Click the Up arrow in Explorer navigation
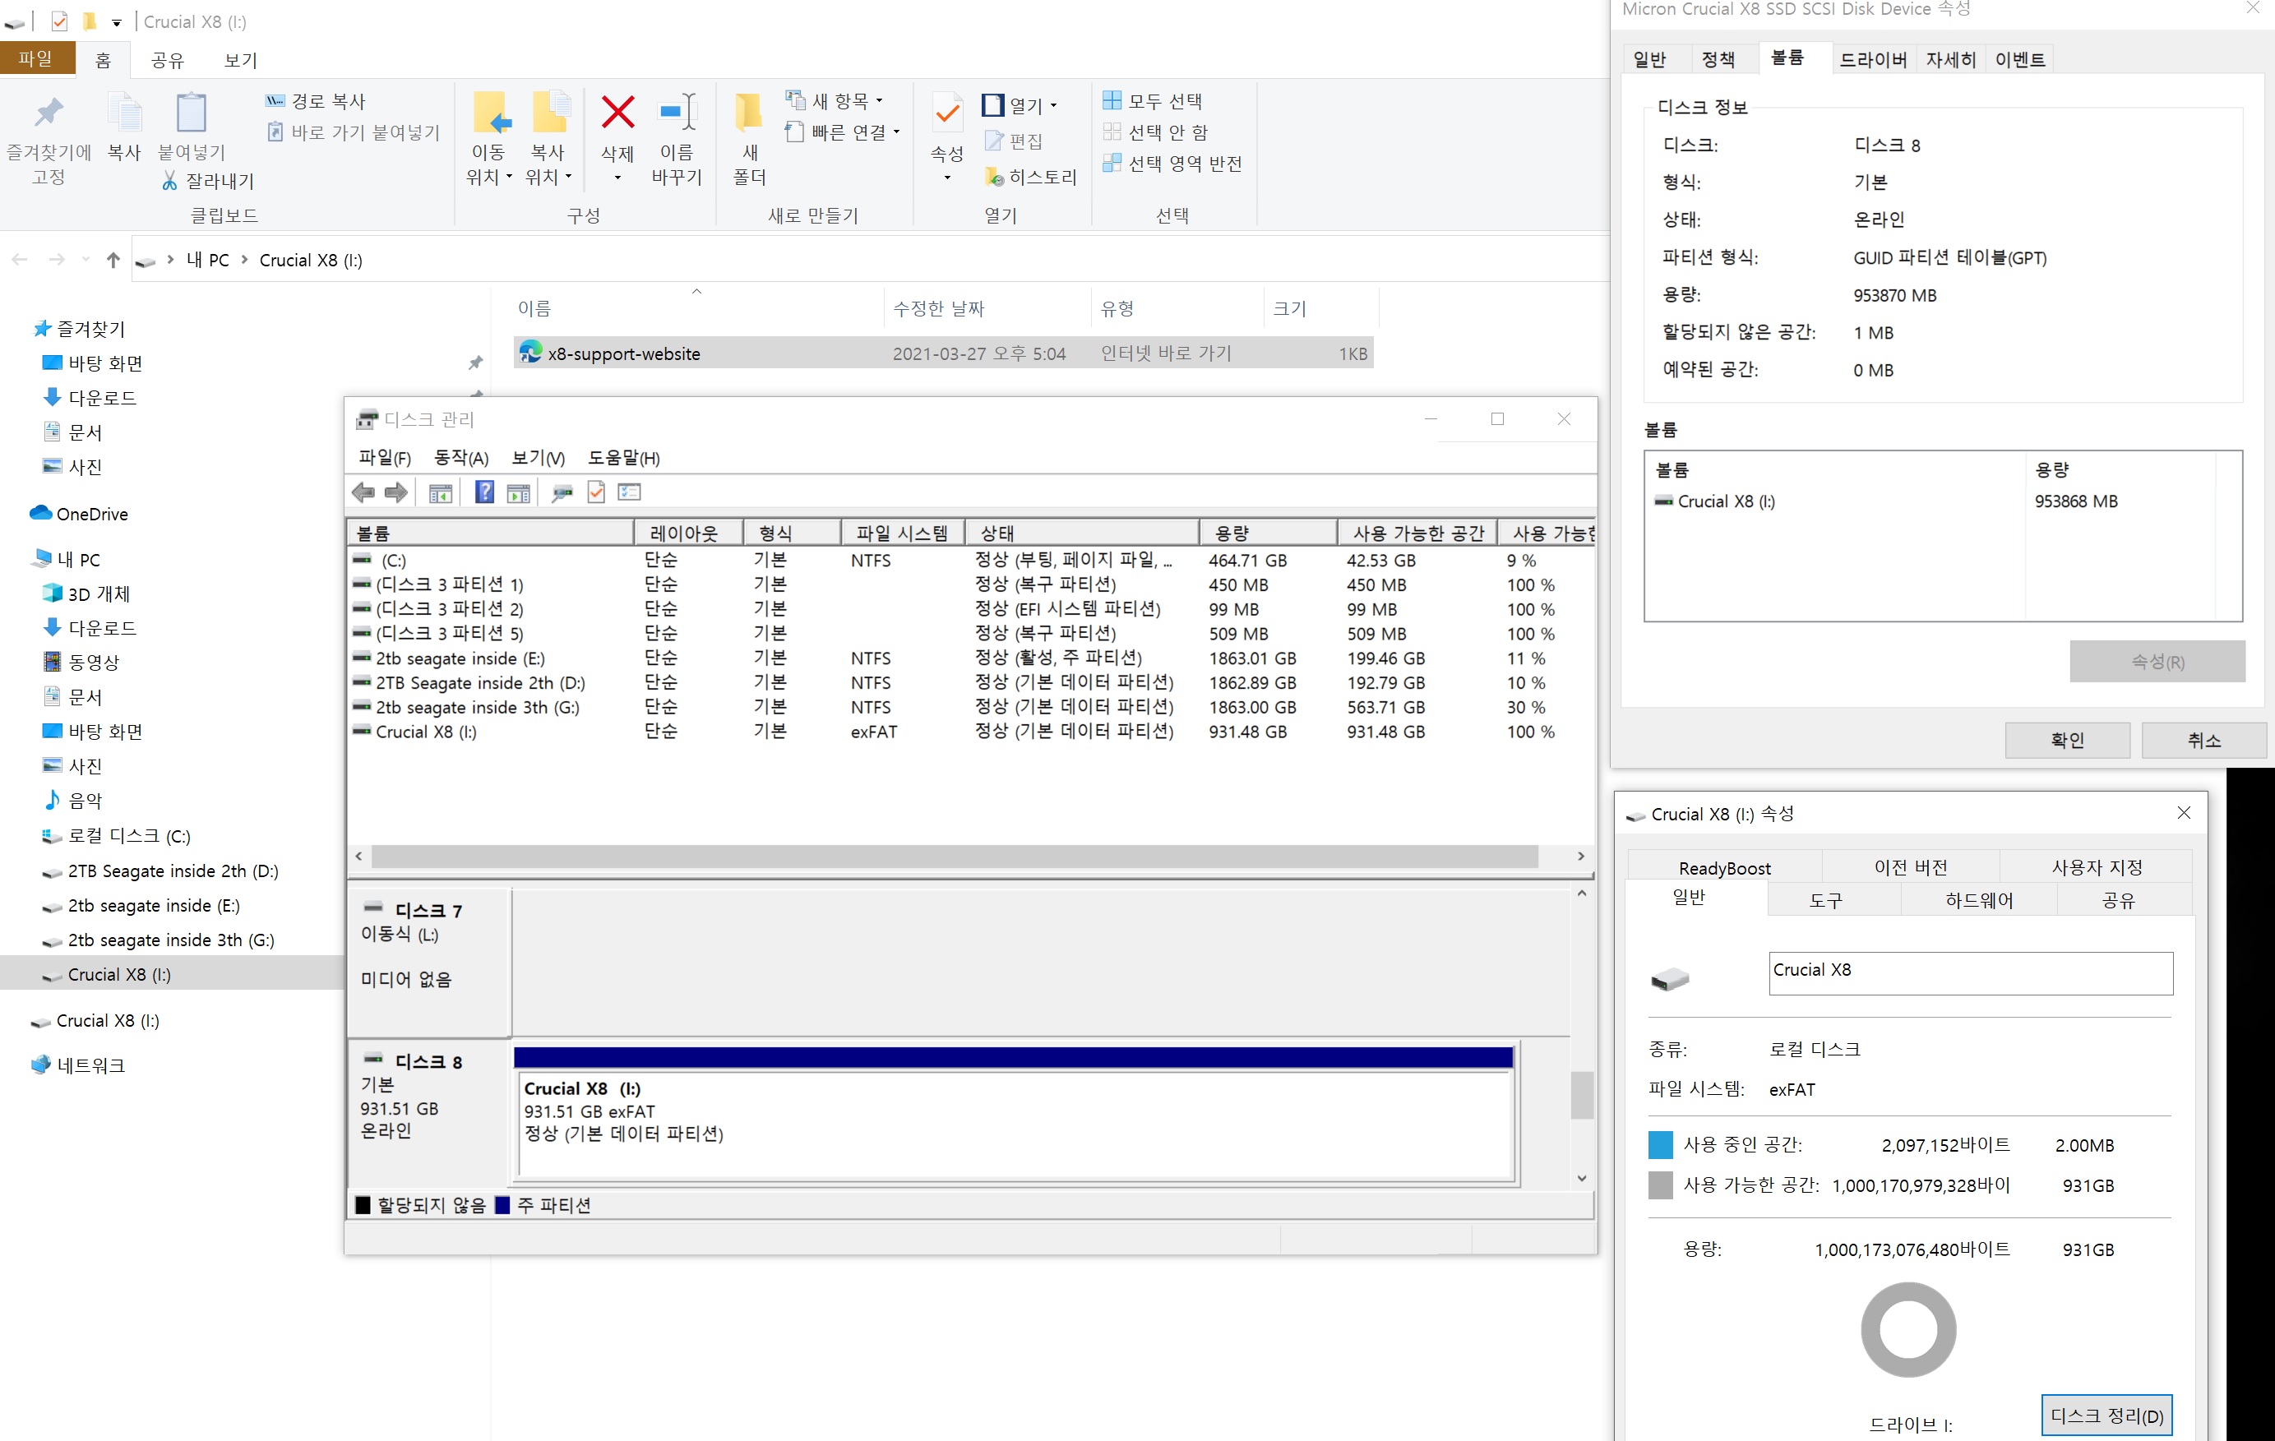 coord(113,260)
